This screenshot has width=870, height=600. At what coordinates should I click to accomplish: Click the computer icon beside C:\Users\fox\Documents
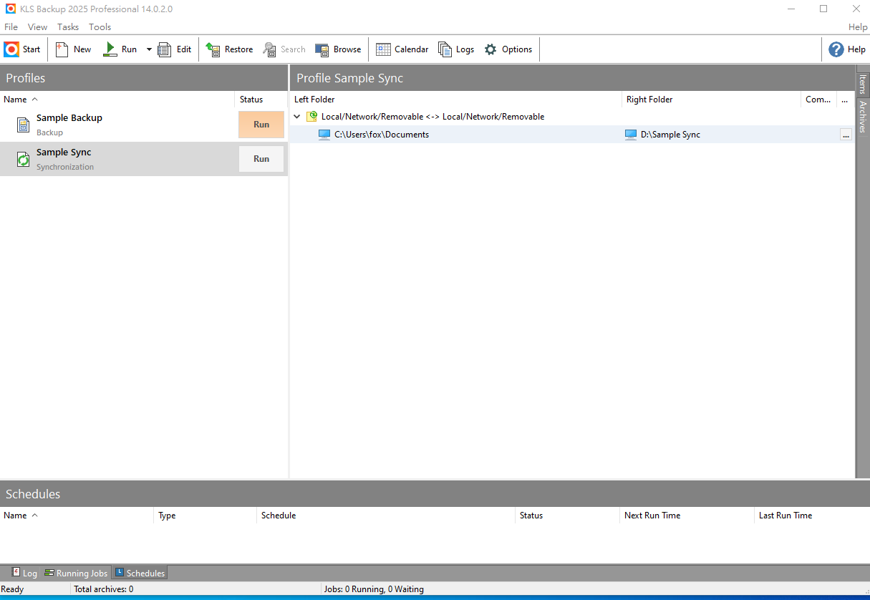click(x=324, y=135)
